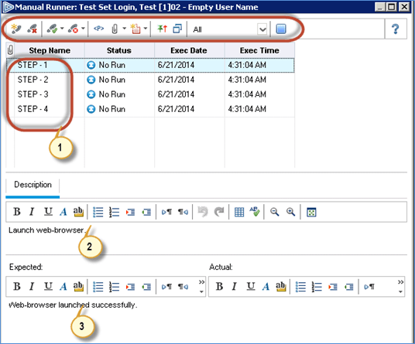This screenshot has height=344, width=415.
Task: Switch to the Description tab
Action: click(33, 185)
